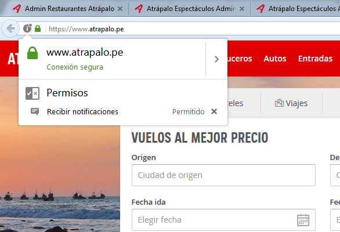Click www.atrapalo.pe heading in popup
This screenshot has height=232, width=340.
pyautogui.click(x=85, y=52)
